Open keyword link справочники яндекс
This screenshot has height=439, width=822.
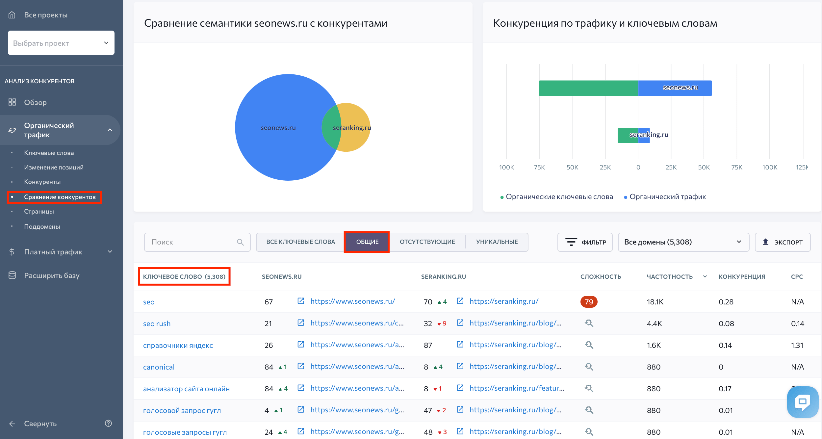pyautogui.click(x=178, y=345)
